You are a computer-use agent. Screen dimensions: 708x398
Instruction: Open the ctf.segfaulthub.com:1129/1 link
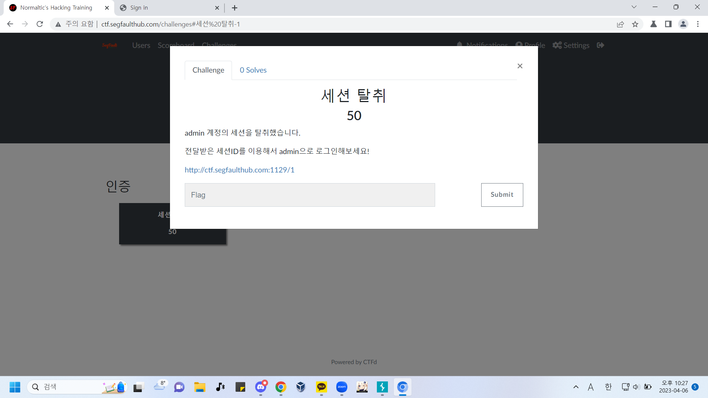[x=239, y=170]
